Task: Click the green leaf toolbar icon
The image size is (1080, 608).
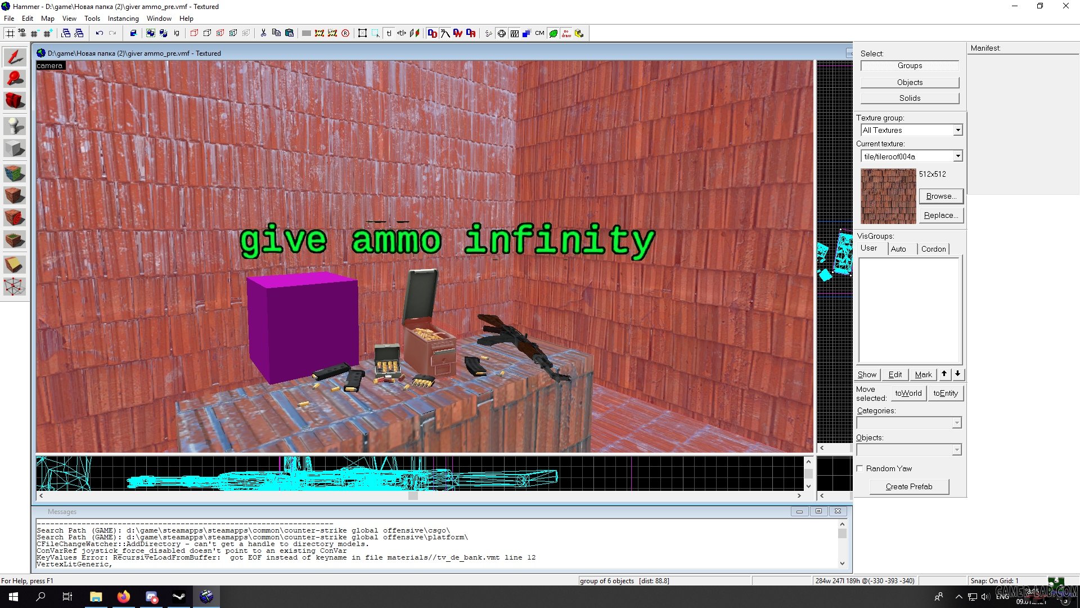Action: coord(553,33)
